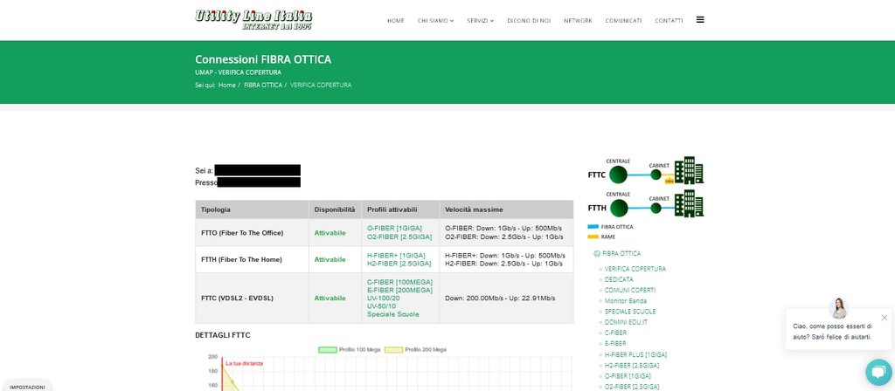Image resolution: width=895 pixels, height=391 pixels.
Task: Click FTTO (Fiber To The Office) cell
Action: click(253, 232)
